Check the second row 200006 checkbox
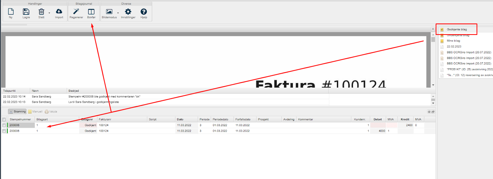The image size is (493, 179). (x=4, y=131)
